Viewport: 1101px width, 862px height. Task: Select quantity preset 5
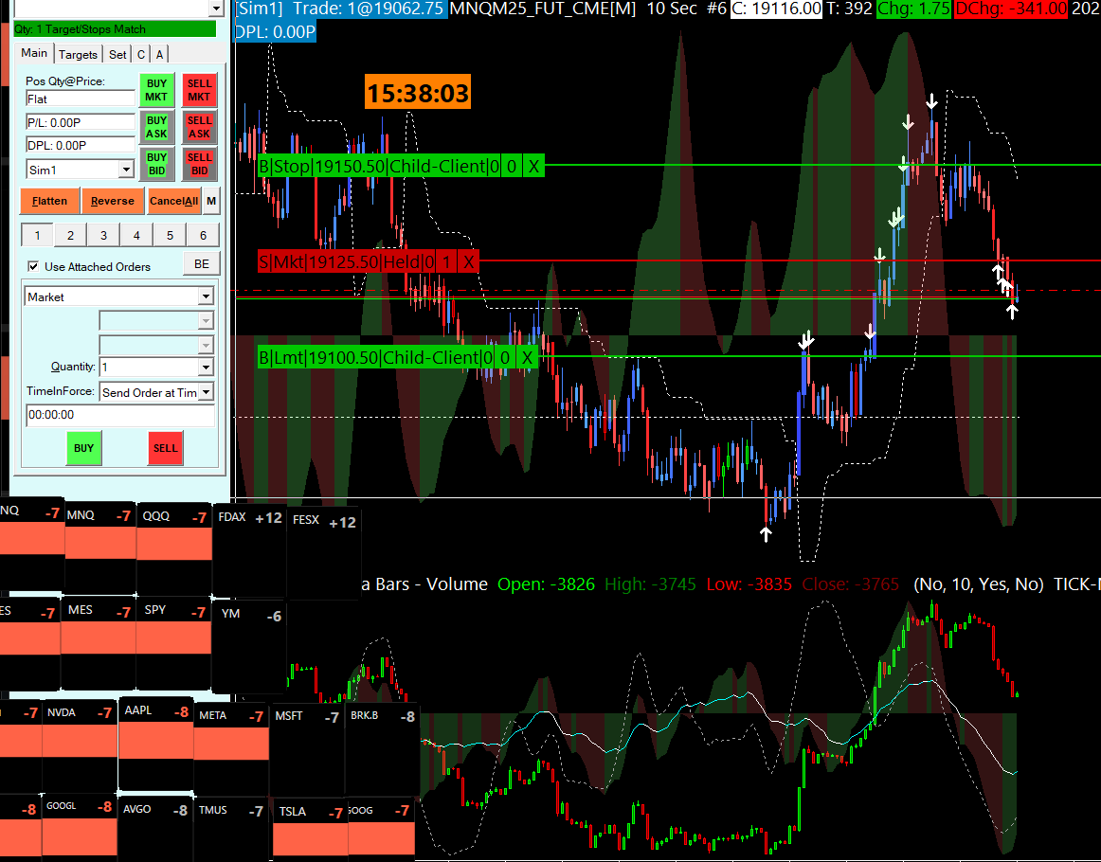click(x=170, y=235)
